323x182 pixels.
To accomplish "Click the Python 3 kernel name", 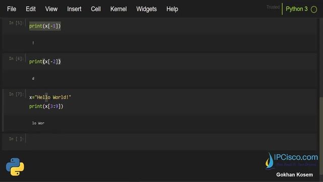I will tap(296, 9).
